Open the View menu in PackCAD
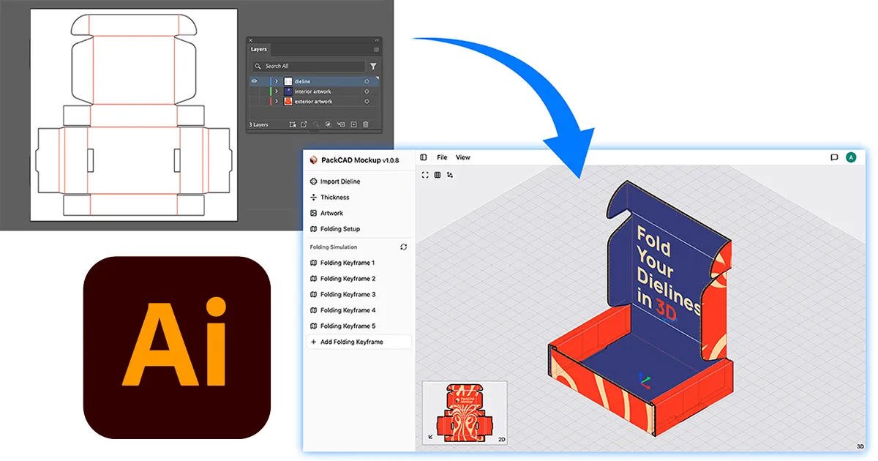This screenshot has height=461, width=878. coord(463,157)
